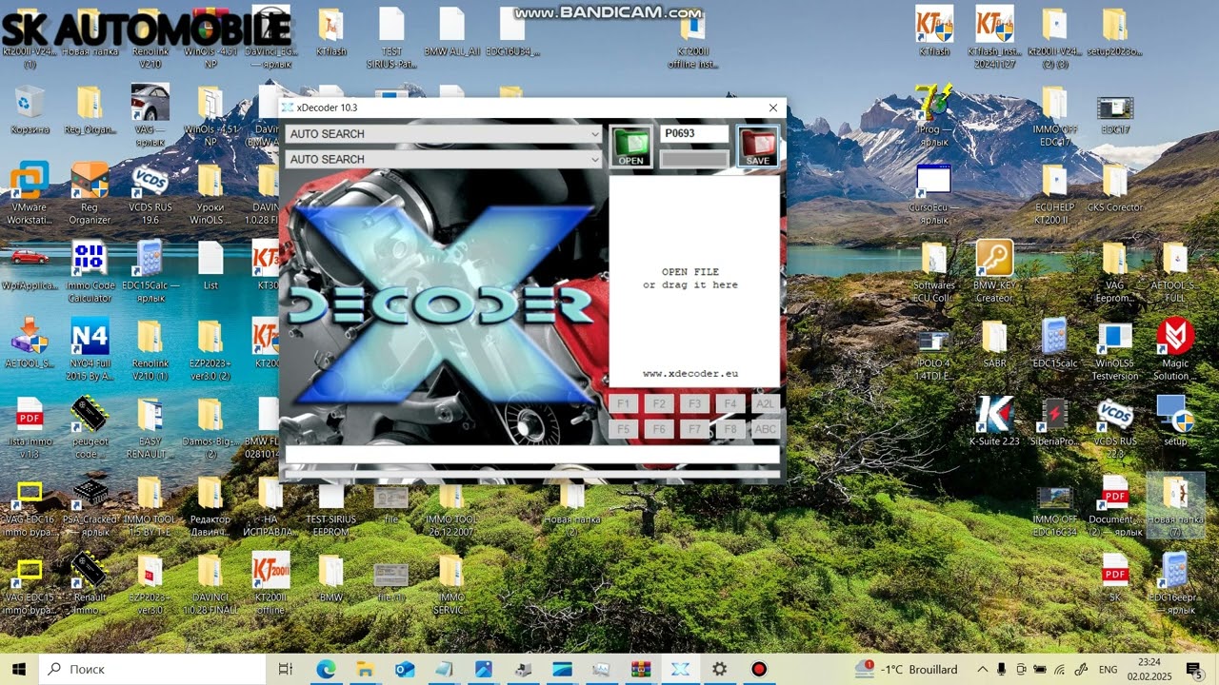Screen dimensions: 1219x685
Task: Click the red SAVE button
Action: pos(757,147)
